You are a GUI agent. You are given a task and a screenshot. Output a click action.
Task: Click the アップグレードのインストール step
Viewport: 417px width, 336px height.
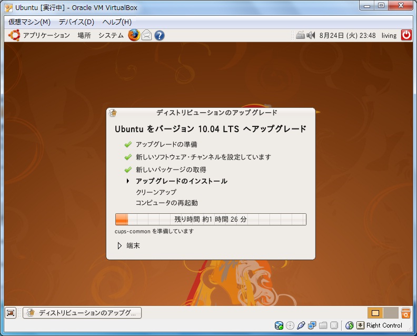click(182, 181)
